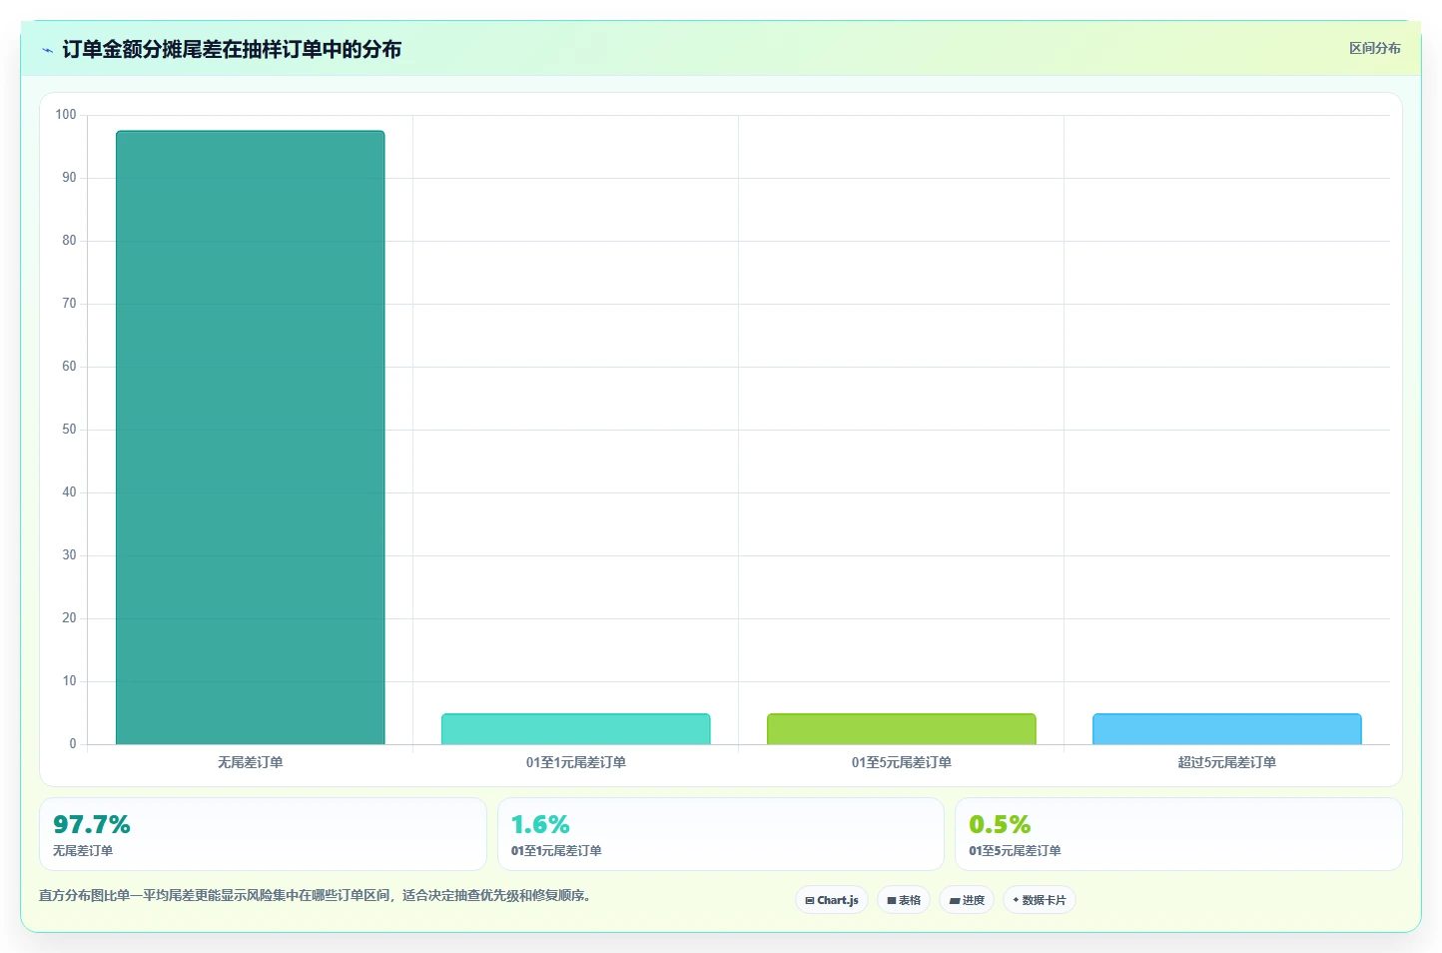Viewport: 1442px width, 953px height.
Task: Click the 无尾差订单 caption under 97.7%
Action: (83, 851)
